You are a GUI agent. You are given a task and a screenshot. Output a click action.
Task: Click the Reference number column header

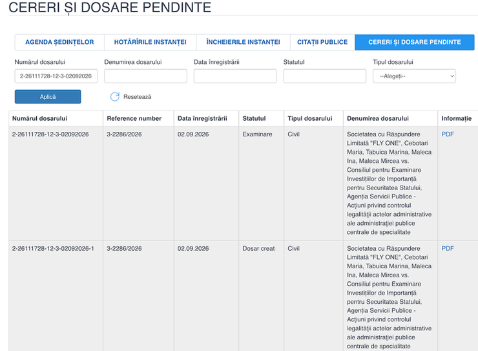134,118
